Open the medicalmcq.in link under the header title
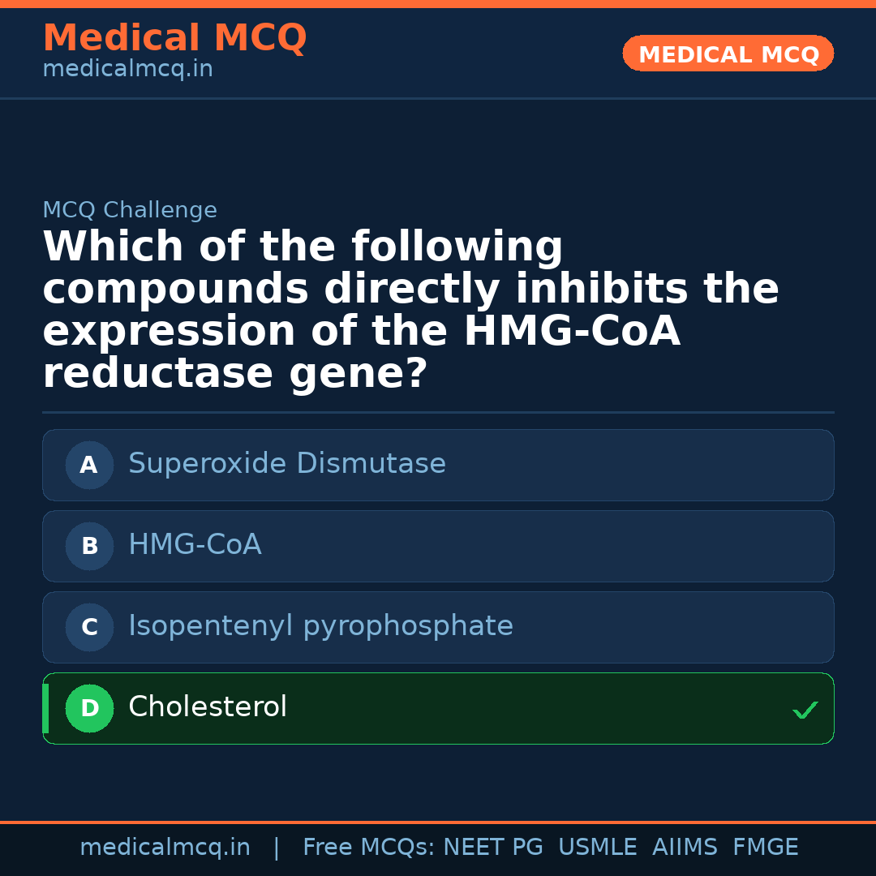 [127, 70]
